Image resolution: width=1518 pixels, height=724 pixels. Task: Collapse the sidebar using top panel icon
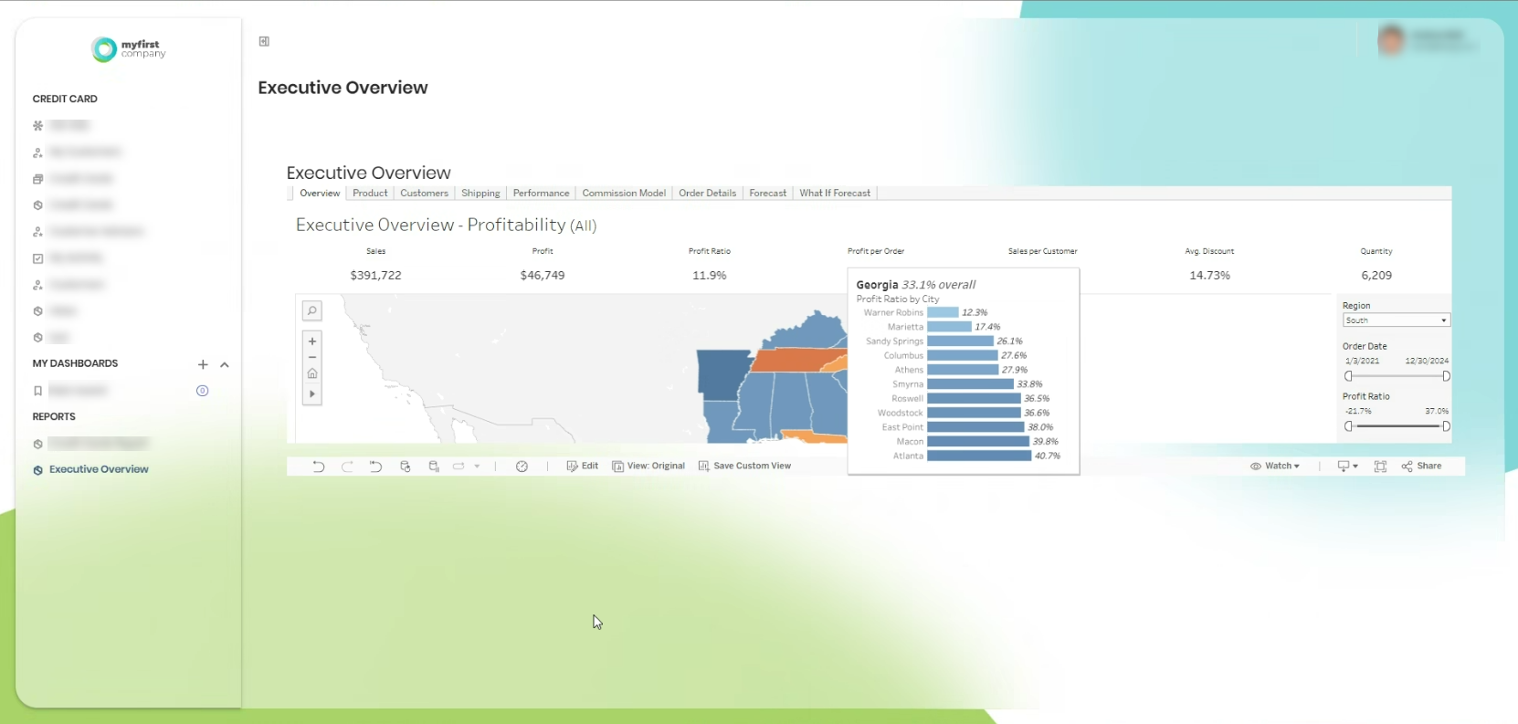264,41
